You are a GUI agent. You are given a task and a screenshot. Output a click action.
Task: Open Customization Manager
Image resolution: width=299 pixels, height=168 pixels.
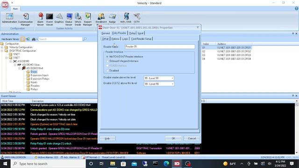pyautogui.click(x=25, y=20)
